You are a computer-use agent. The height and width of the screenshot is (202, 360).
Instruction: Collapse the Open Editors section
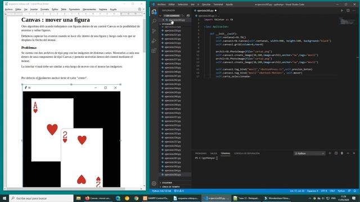(x=160, y=16)
